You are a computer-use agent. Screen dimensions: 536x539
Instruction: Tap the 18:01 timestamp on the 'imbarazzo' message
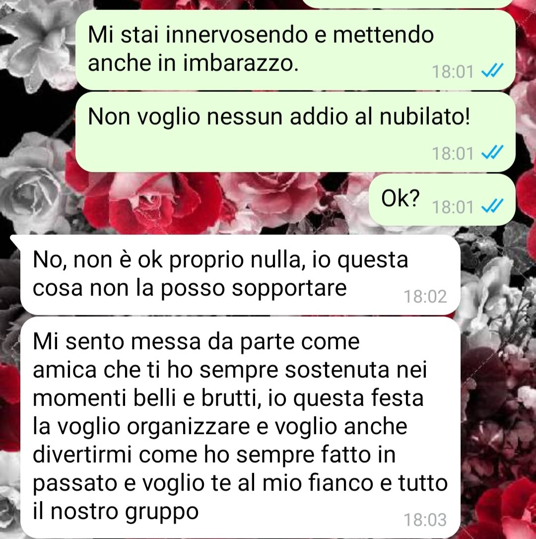(453, 72)
